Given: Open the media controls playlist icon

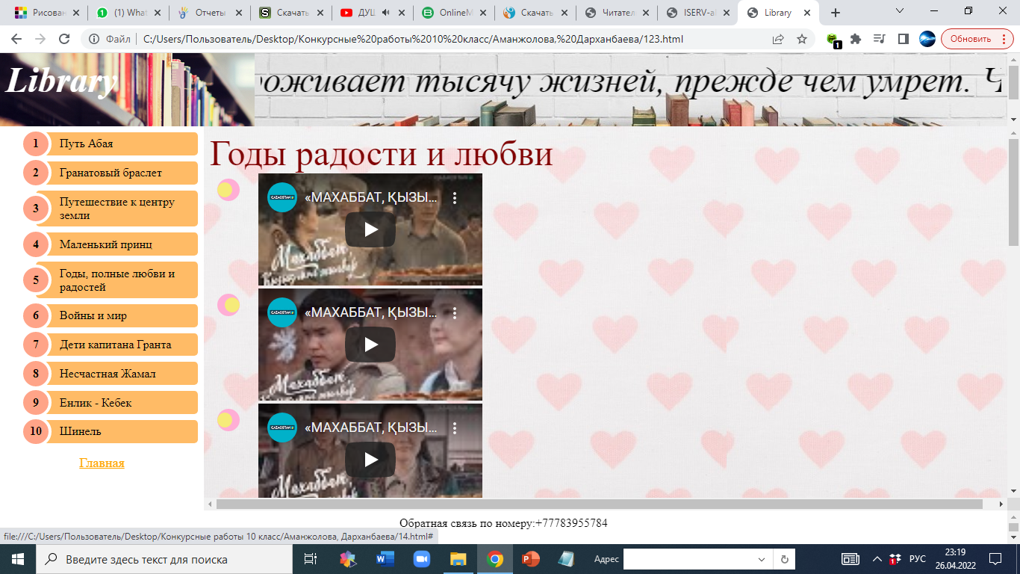Looking at the screenshot, I should [880, 39].
